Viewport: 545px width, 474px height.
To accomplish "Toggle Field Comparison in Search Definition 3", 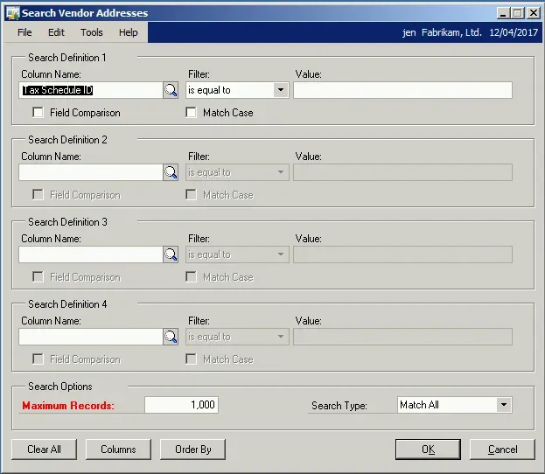I will point(38,277).
